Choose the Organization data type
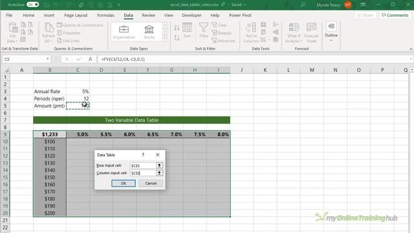414x233 pixels. pyautogui.click(x=124, y=32)
